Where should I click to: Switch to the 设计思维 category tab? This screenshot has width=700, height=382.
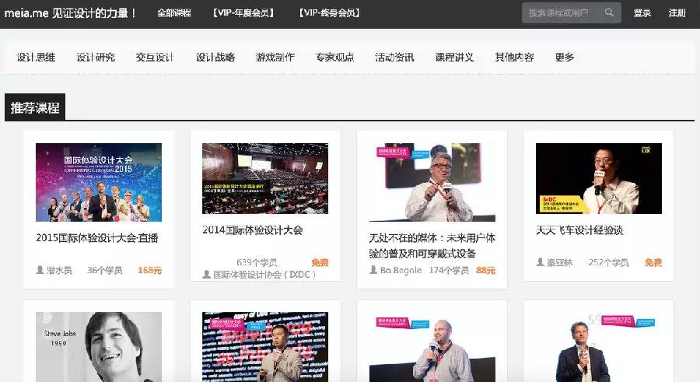[x=37, y=58]
